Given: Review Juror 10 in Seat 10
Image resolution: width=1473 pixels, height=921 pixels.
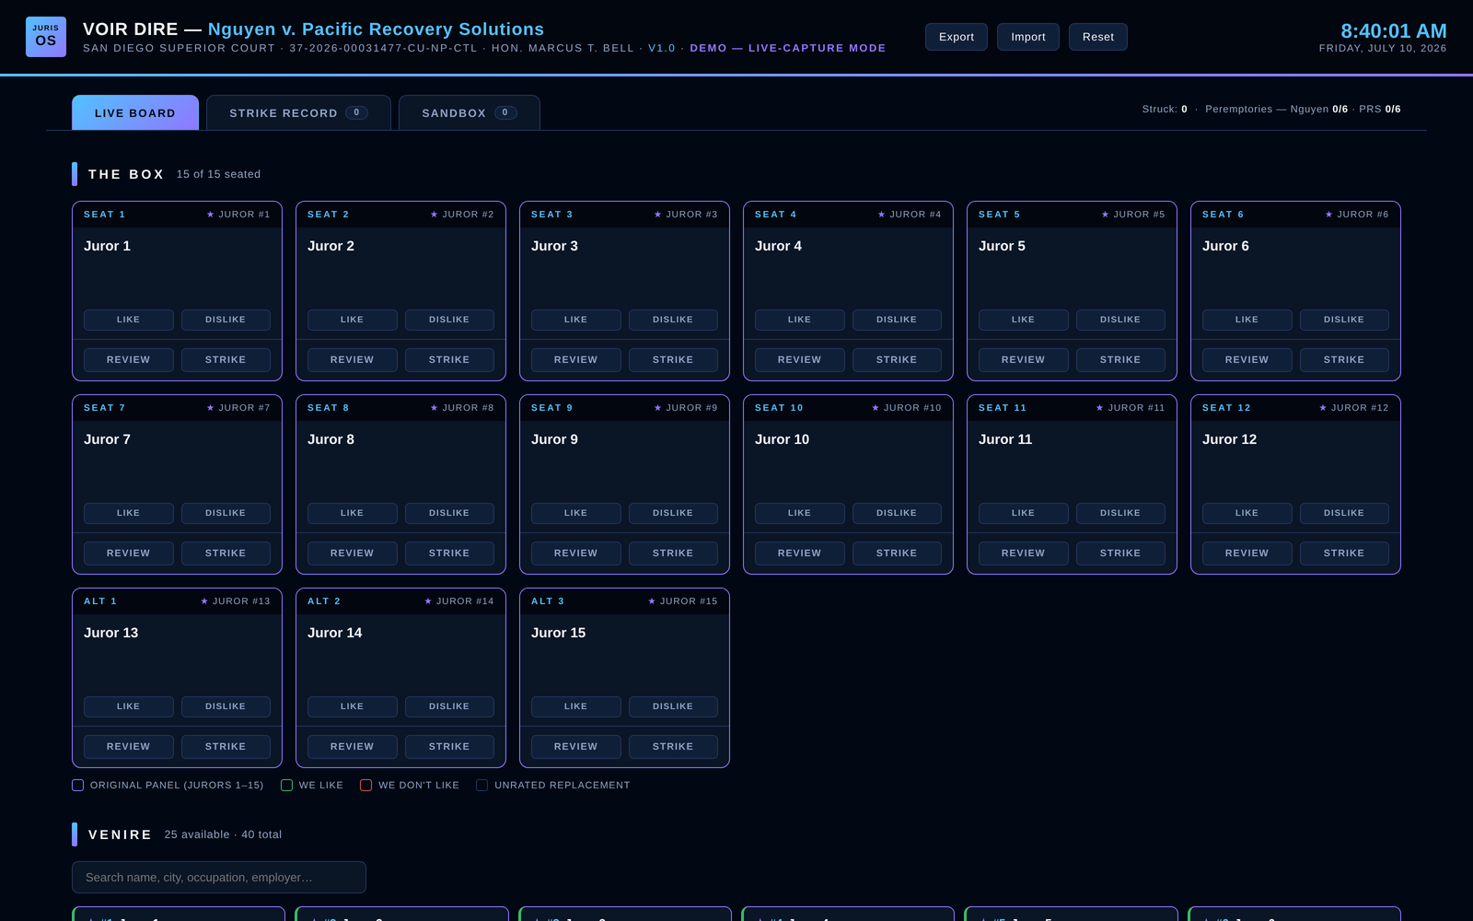Looking at the screenshot, I should [800, 554].
